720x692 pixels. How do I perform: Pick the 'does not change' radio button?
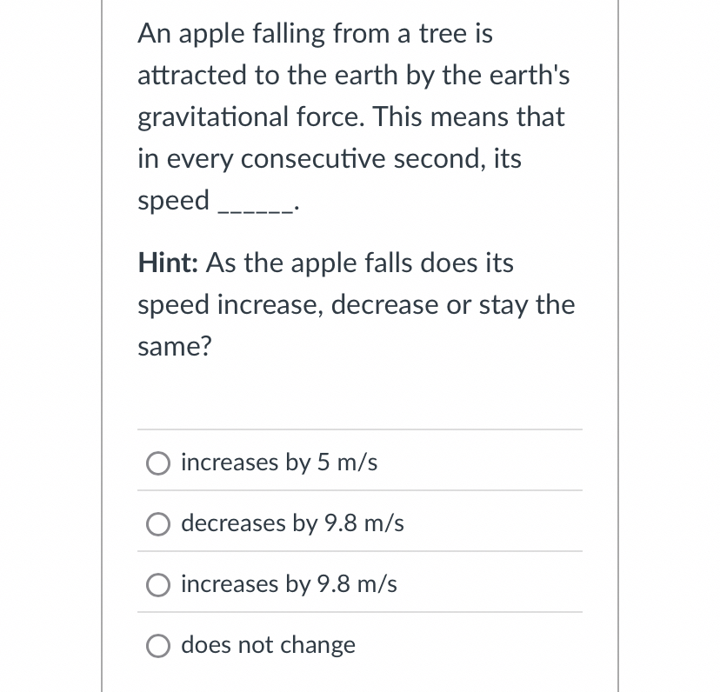(x=158, y=646)
